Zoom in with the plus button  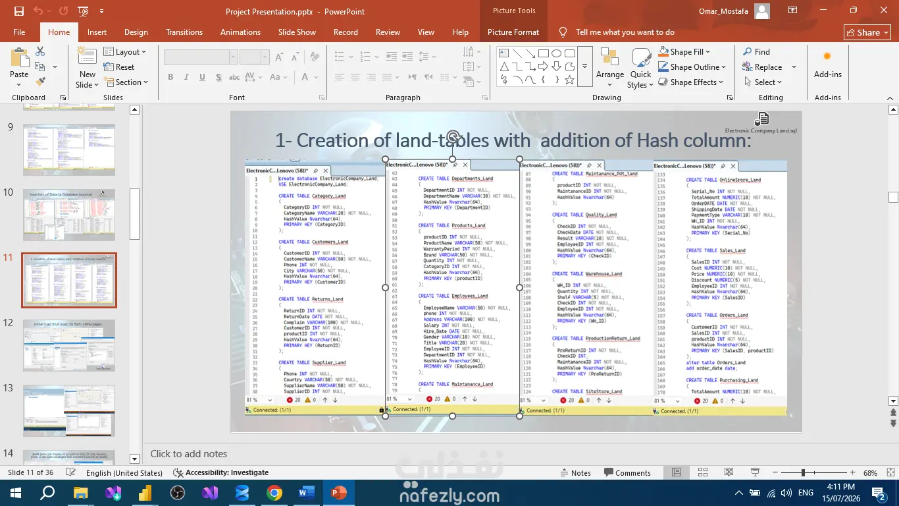click(853, 473)
